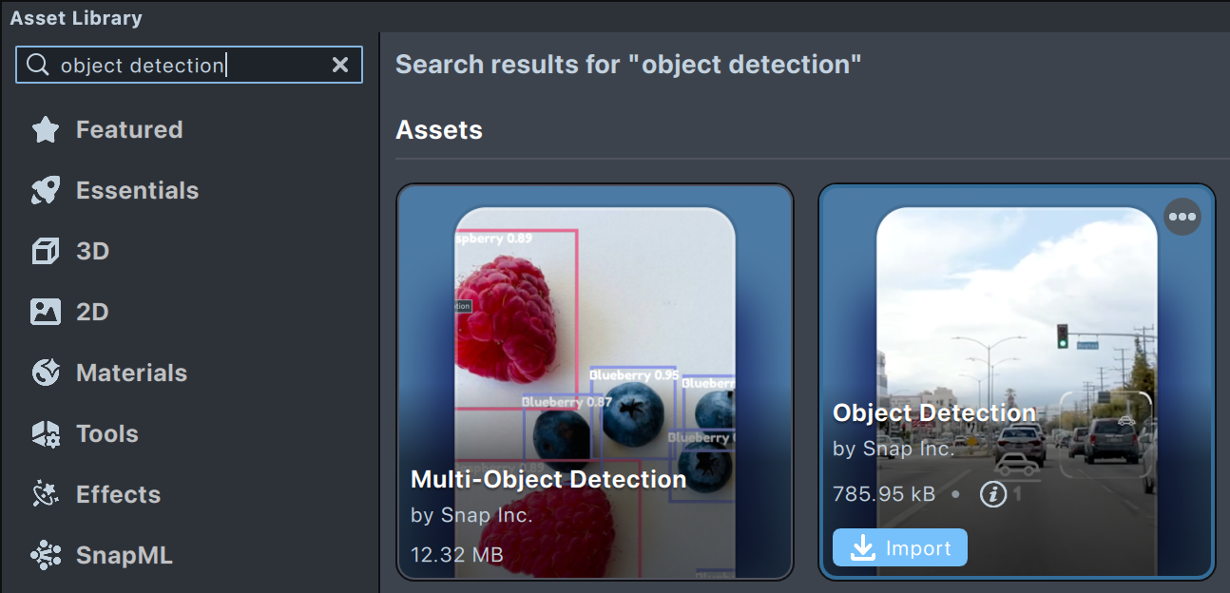Click the info icon on Object Detection
The height and width of the screenshot is (593, 1230).
[993, 494]
